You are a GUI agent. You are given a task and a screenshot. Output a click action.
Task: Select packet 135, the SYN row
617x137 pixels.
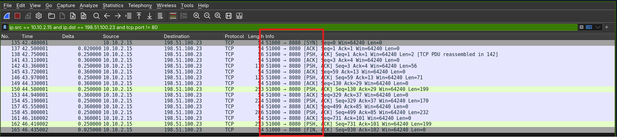pos(308,43)
